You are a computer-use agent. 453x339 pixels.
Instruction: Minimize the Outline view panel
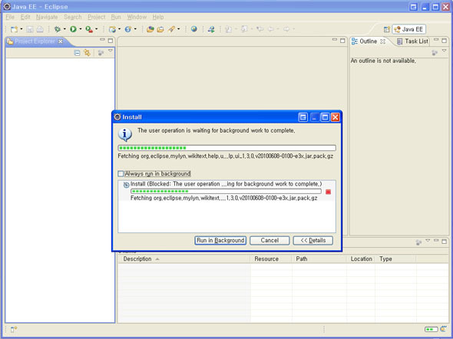click(436, 40)
